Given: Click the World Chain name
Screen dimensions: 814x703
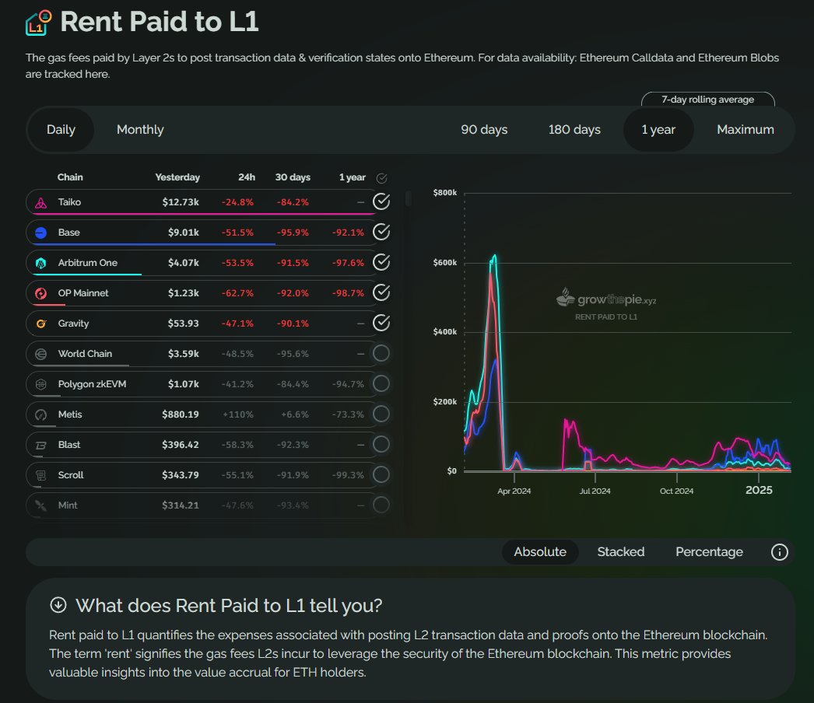Looking at the screenshot, I should coord(85,354).
